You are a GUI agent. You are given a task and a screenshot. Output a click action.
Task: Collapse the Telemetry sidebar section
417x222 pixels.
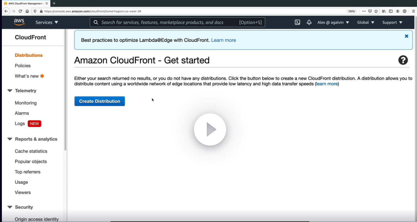(x=10, y=91)
